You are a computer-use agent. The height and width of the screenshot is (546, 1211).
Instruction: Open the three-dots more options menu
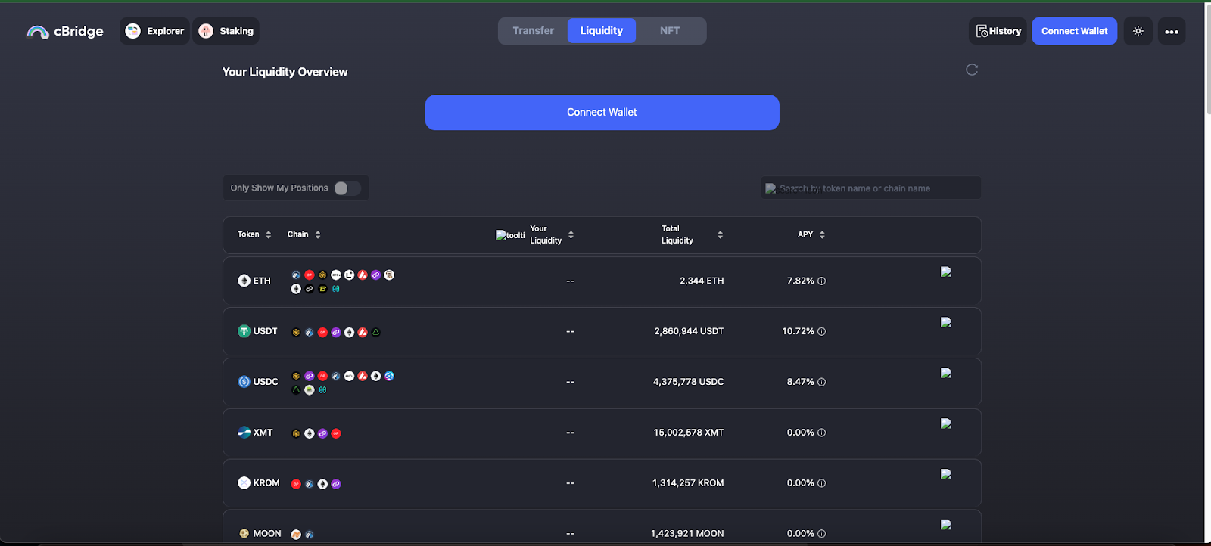pyautogui.click(x=1171, y=31)
